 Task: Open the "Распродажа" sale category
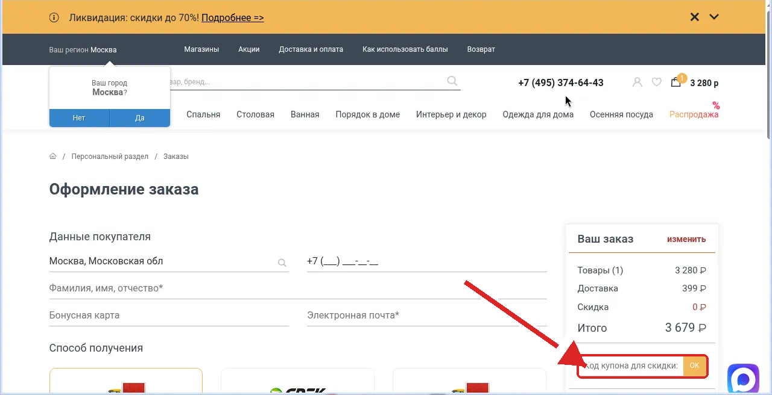(694, 114)
